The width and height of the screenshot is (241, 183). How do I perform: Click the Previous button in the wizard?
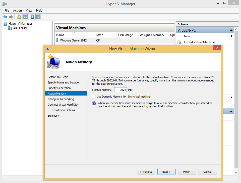146,171
